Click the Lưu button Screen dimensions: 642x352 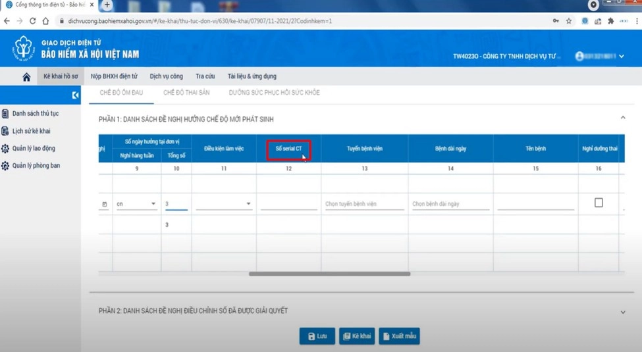[x=317, y=336]
